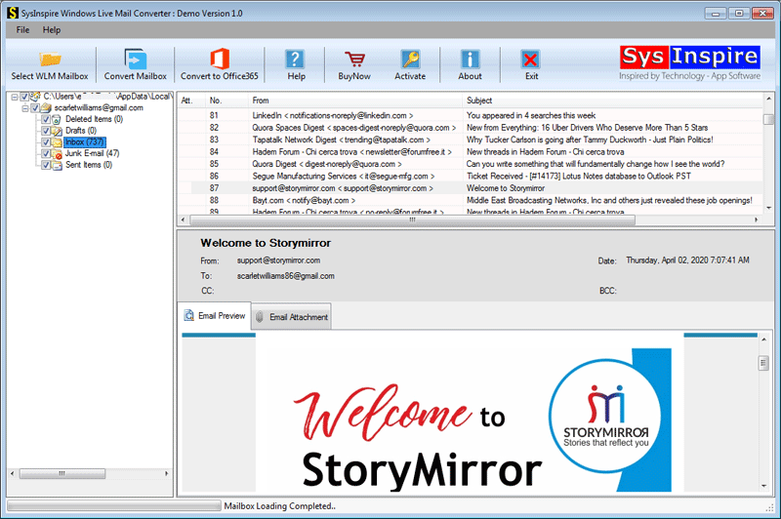
Task: Click the mailbox loading progress bar
Action: [x=114, y=506]
